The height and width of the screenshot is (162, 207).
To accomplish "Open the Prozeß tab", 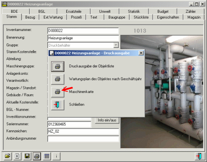I will (76, 17).
